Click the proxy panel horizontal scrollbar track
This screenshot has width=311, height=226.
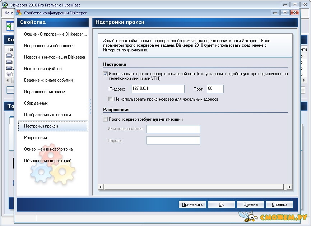coord(194,187)
